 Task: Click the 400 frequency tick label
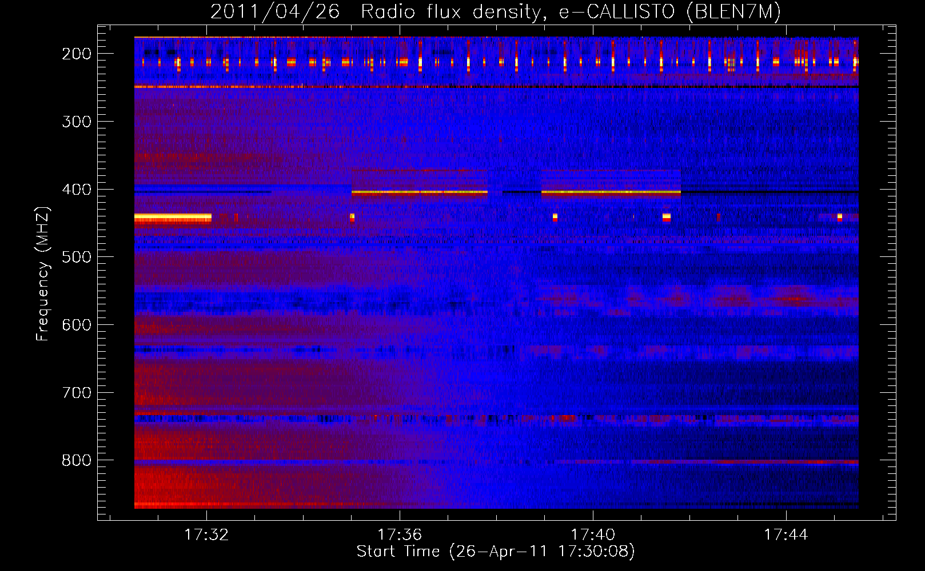(x=77, y=190)
